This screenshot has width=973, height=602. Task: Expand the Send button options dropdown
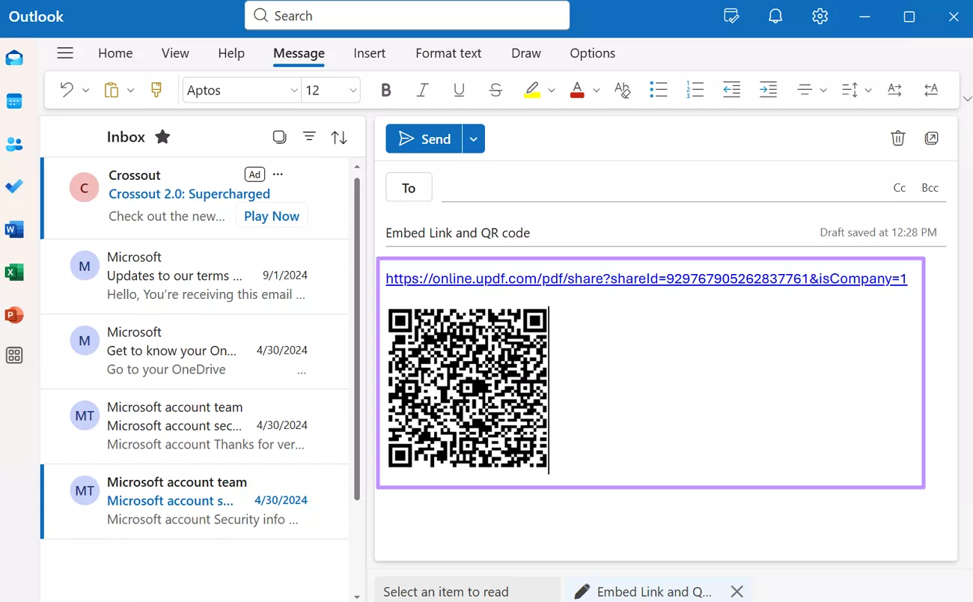[x=473, y=139]
